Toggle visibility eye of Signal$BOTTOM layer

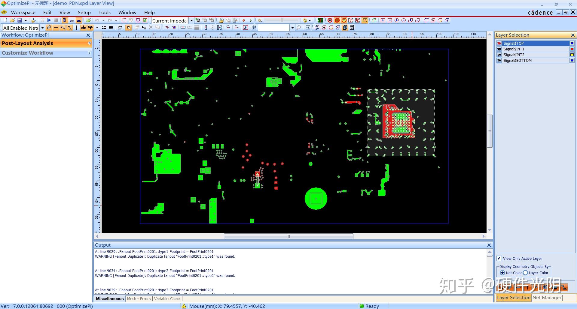tap(499, 61)
